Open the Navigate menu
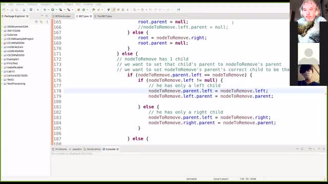Viewport: 328px width, 184px height. tap(46, 4)
